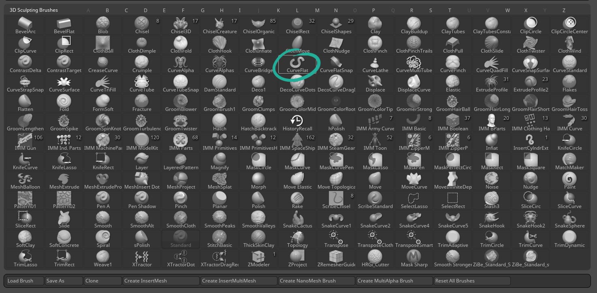This screenshot has width=597, height=293.
Task: Filter brushes by letter S
Action: 431,10
